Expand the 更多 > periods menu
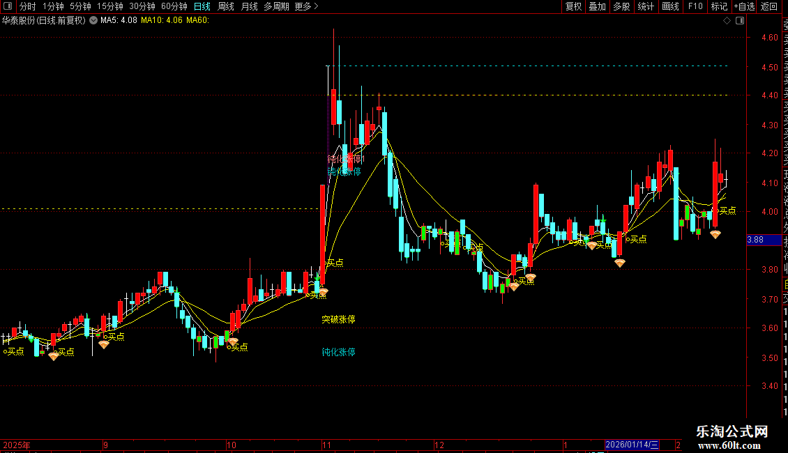Viewport: 788px width, 453px height. (306, 6)
